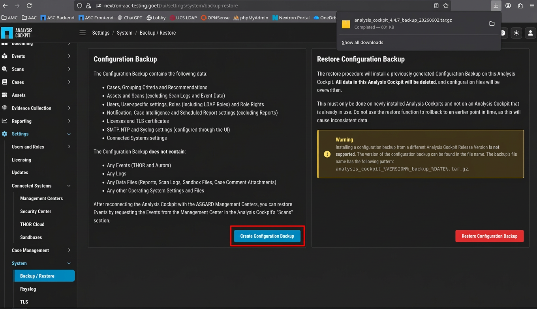Expand the Reporting menu chevron
This screenshot has width=537, height=309.
(x=69, y=121)
